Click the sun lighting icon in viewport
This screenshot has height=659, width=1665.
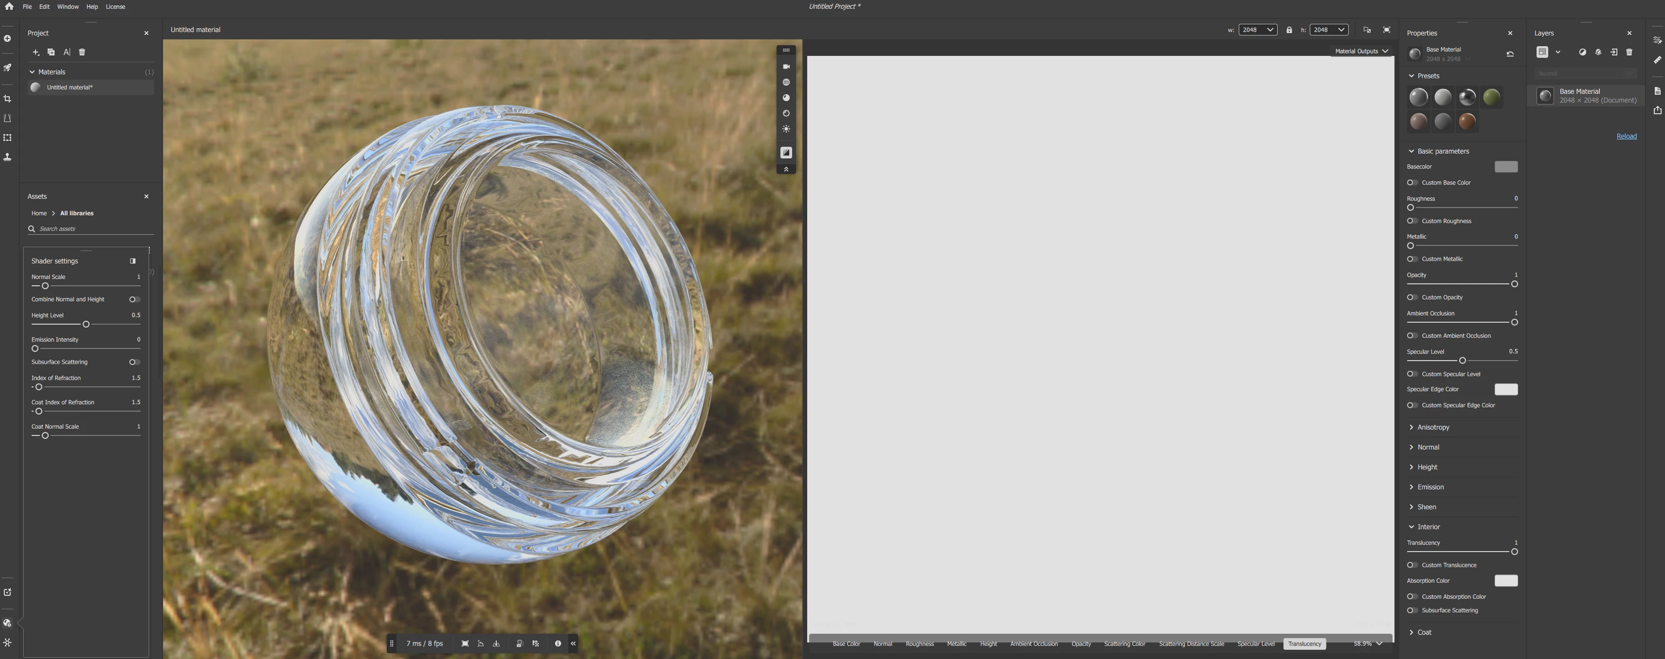tap(786, 129)
